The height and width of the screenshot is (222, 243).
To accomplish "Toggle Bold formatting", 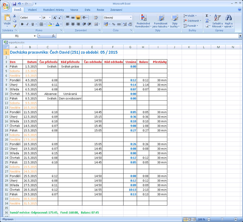I will pos(22,24).
